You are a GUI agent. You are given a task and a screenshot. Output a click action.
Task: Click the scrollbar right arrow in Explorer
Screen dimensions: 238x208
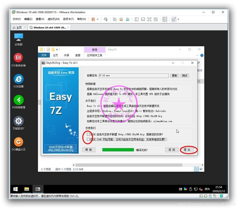[x=202, y=165]
